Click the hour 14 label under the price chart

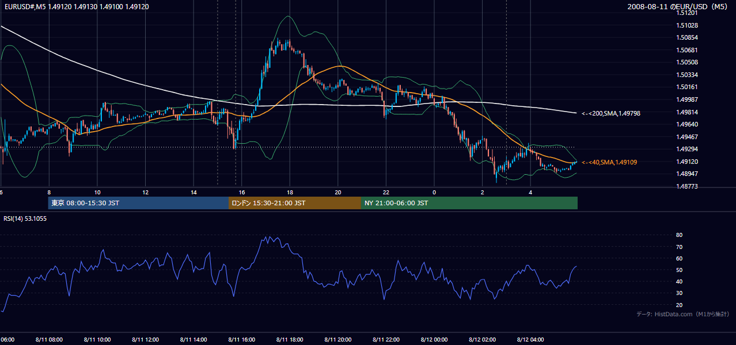194,193
